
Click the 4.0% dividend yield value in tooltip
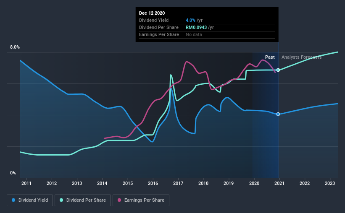pyautogui.click(x=190, y=20)
